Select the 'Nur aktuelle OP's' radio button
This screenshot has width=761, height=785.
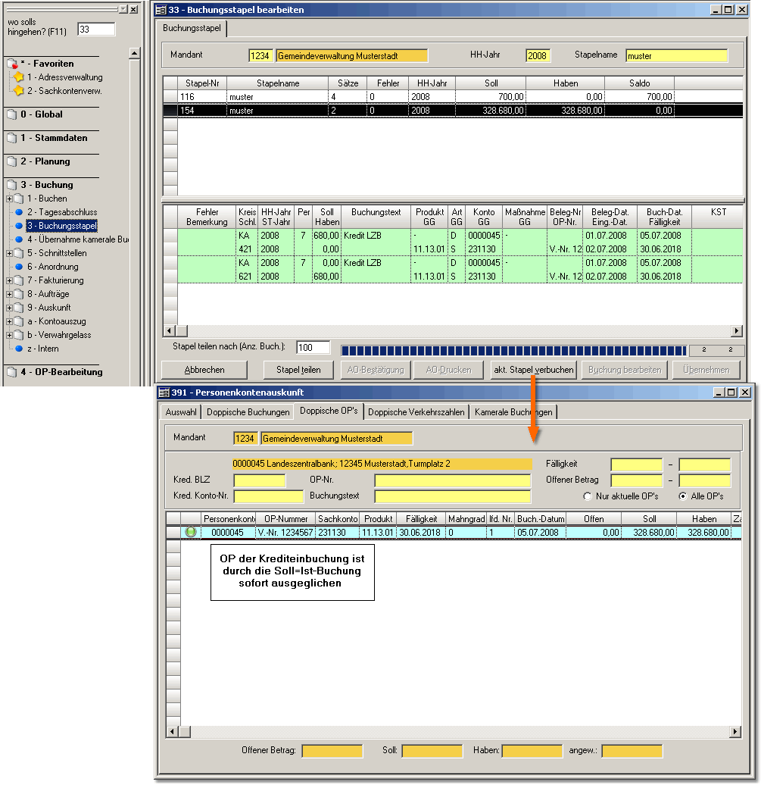tap(588, 496)
